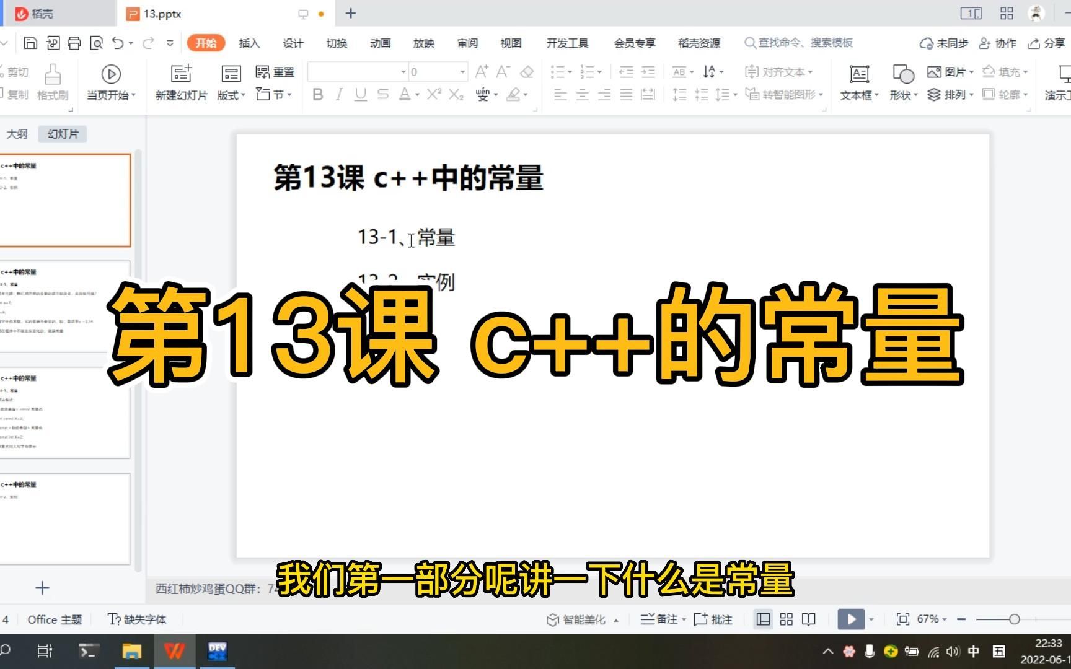
Task: Open WPS from the Windows taskbar
Action: tap(174, 651)
